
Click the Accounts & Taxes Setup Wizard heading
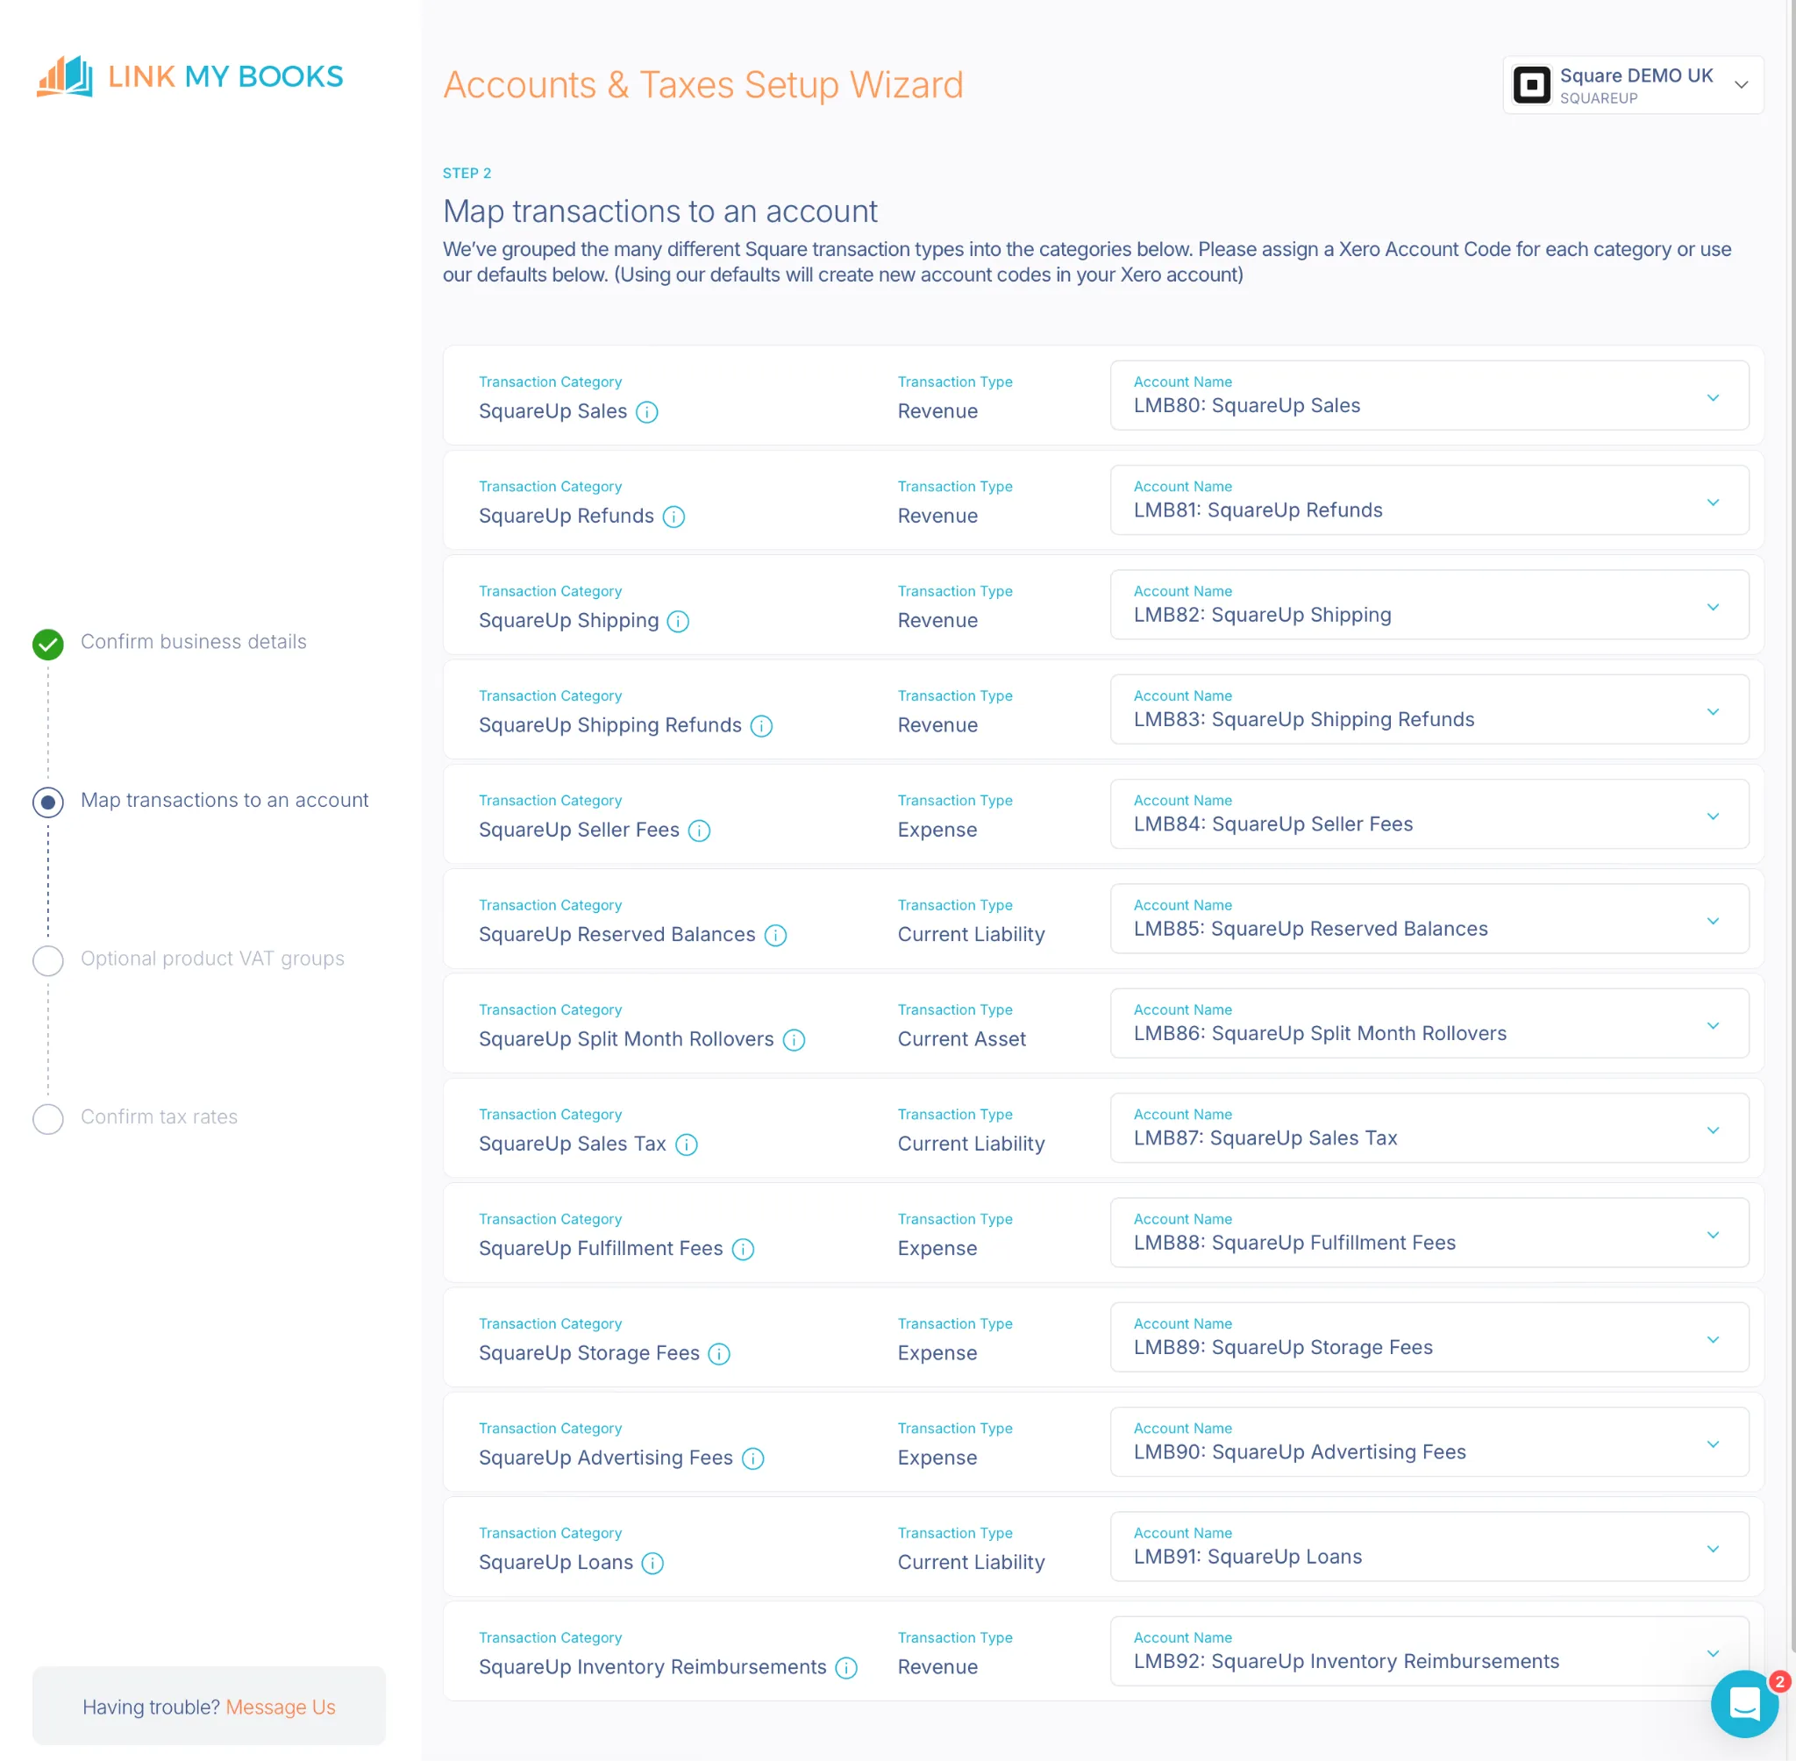(x=702, y=85)
